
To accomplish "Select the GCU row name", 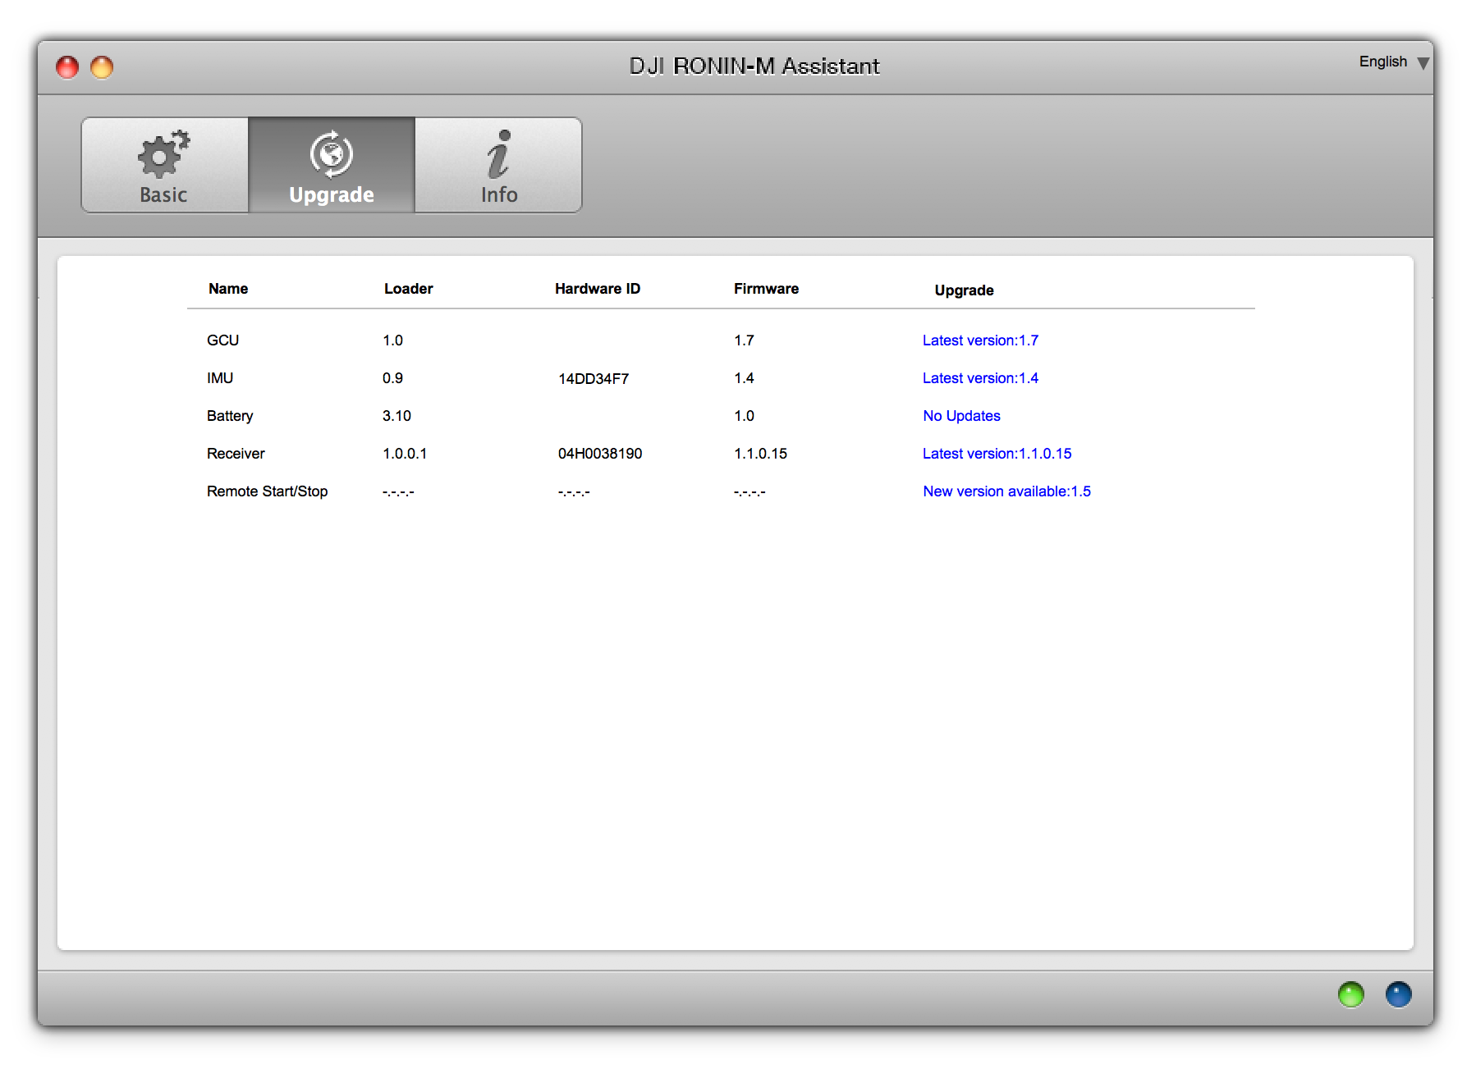I will pyautogui.click(x=222, y=340).
